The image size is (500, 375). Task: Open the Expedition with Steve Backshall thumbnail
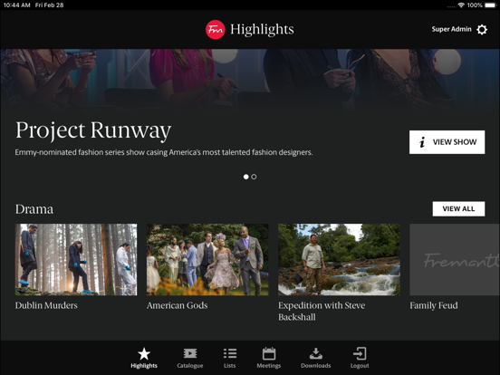(340, 260)
